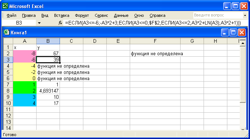Expand the Name Box dropdown arrow
250x139 pixels.
click(x=39, y=23)
